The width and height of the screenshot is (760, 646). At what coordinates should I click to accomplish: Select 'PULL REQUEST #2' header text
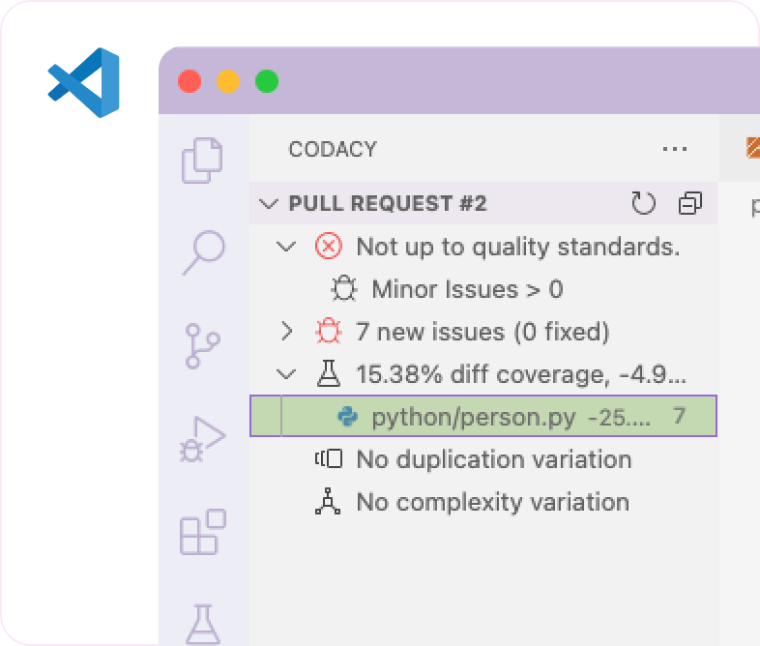[388, 203]
